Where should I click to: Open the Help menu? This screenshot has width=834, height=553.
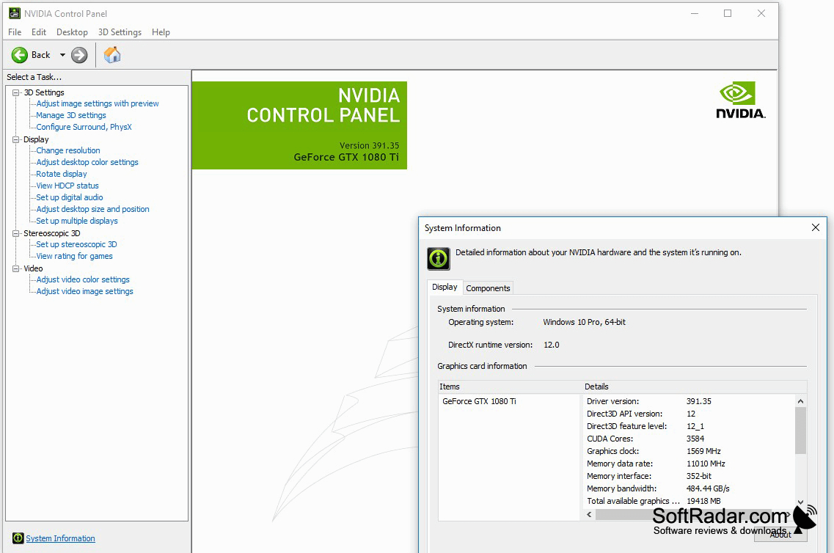161,32
